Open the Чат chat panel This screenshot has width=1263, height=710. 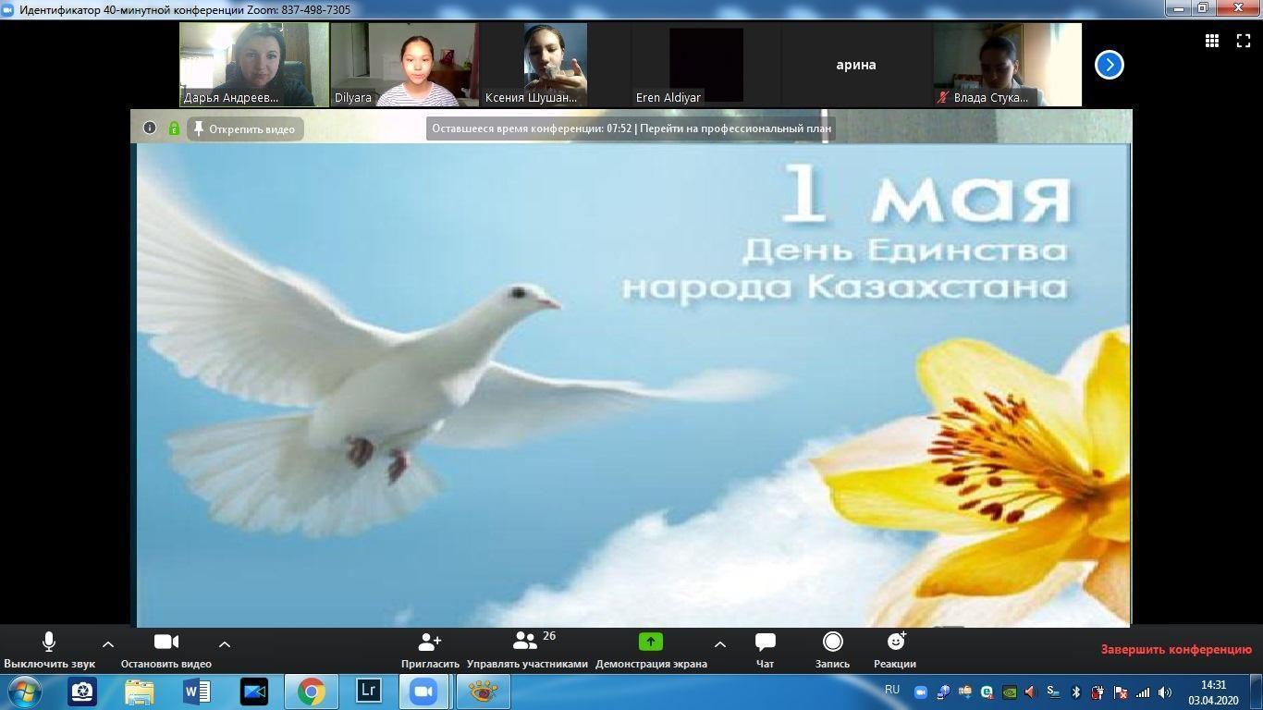pyautogui.click(x=765, y=650)
